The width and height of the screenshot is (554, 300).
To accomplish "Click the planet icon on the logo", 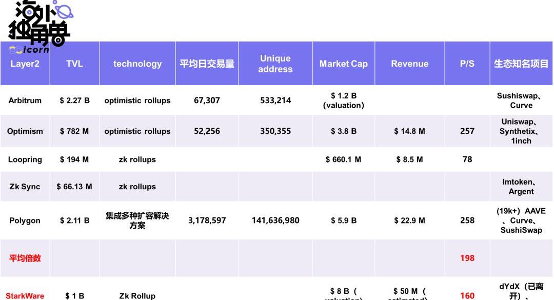I will point(64,11).
